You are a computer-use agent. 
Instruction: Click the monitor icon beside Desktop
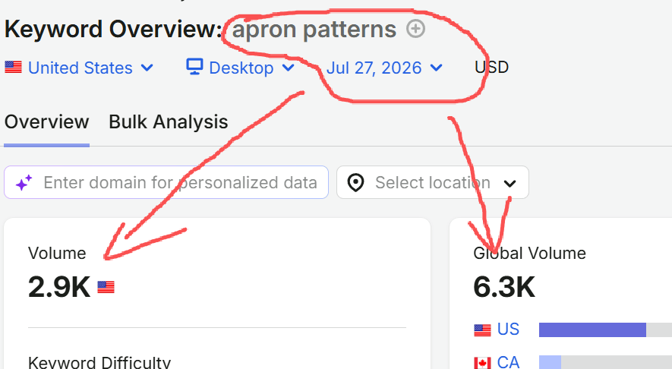pyautogui.click(x=194, y=67)
